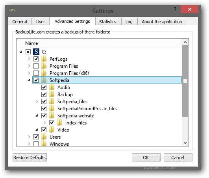Open About the application tab
The image size is (209, 178).
point(162,22)
